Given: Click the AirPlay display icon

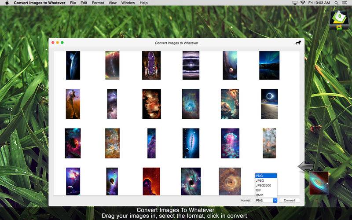Looking at the screenshot, I should [x=295, y=3].
